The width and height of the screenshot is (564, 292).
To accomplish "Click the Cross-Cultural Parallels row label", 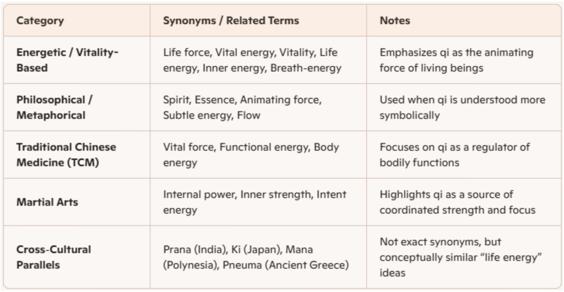I will pos(54,257).
